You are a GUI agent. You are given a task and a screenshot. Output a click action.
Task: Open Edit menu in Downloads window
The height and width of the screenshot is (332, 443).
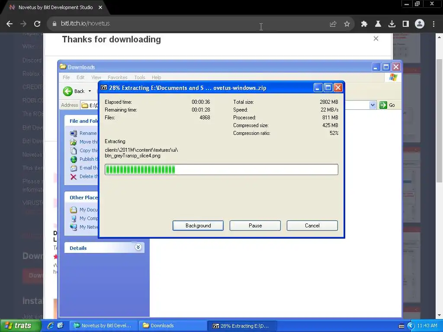coord(80,77)
